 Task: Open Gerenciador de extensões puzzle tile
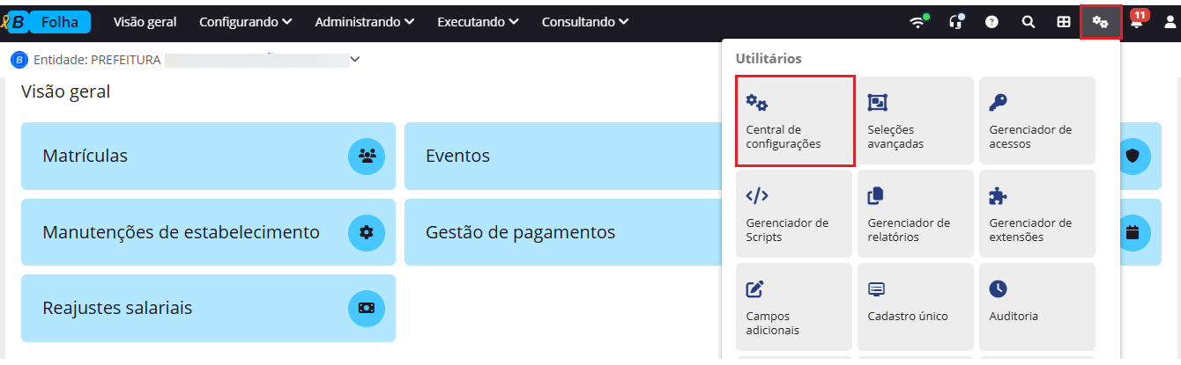coord(1037,215)
